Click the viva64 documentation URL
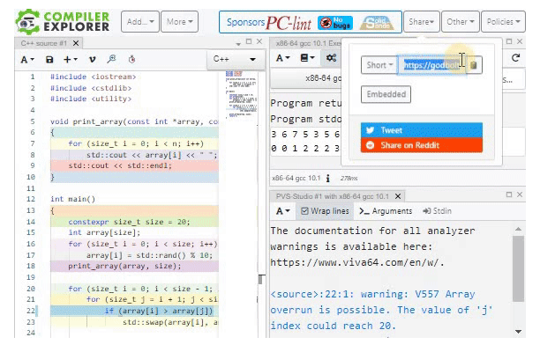 (x=357, y=263)
